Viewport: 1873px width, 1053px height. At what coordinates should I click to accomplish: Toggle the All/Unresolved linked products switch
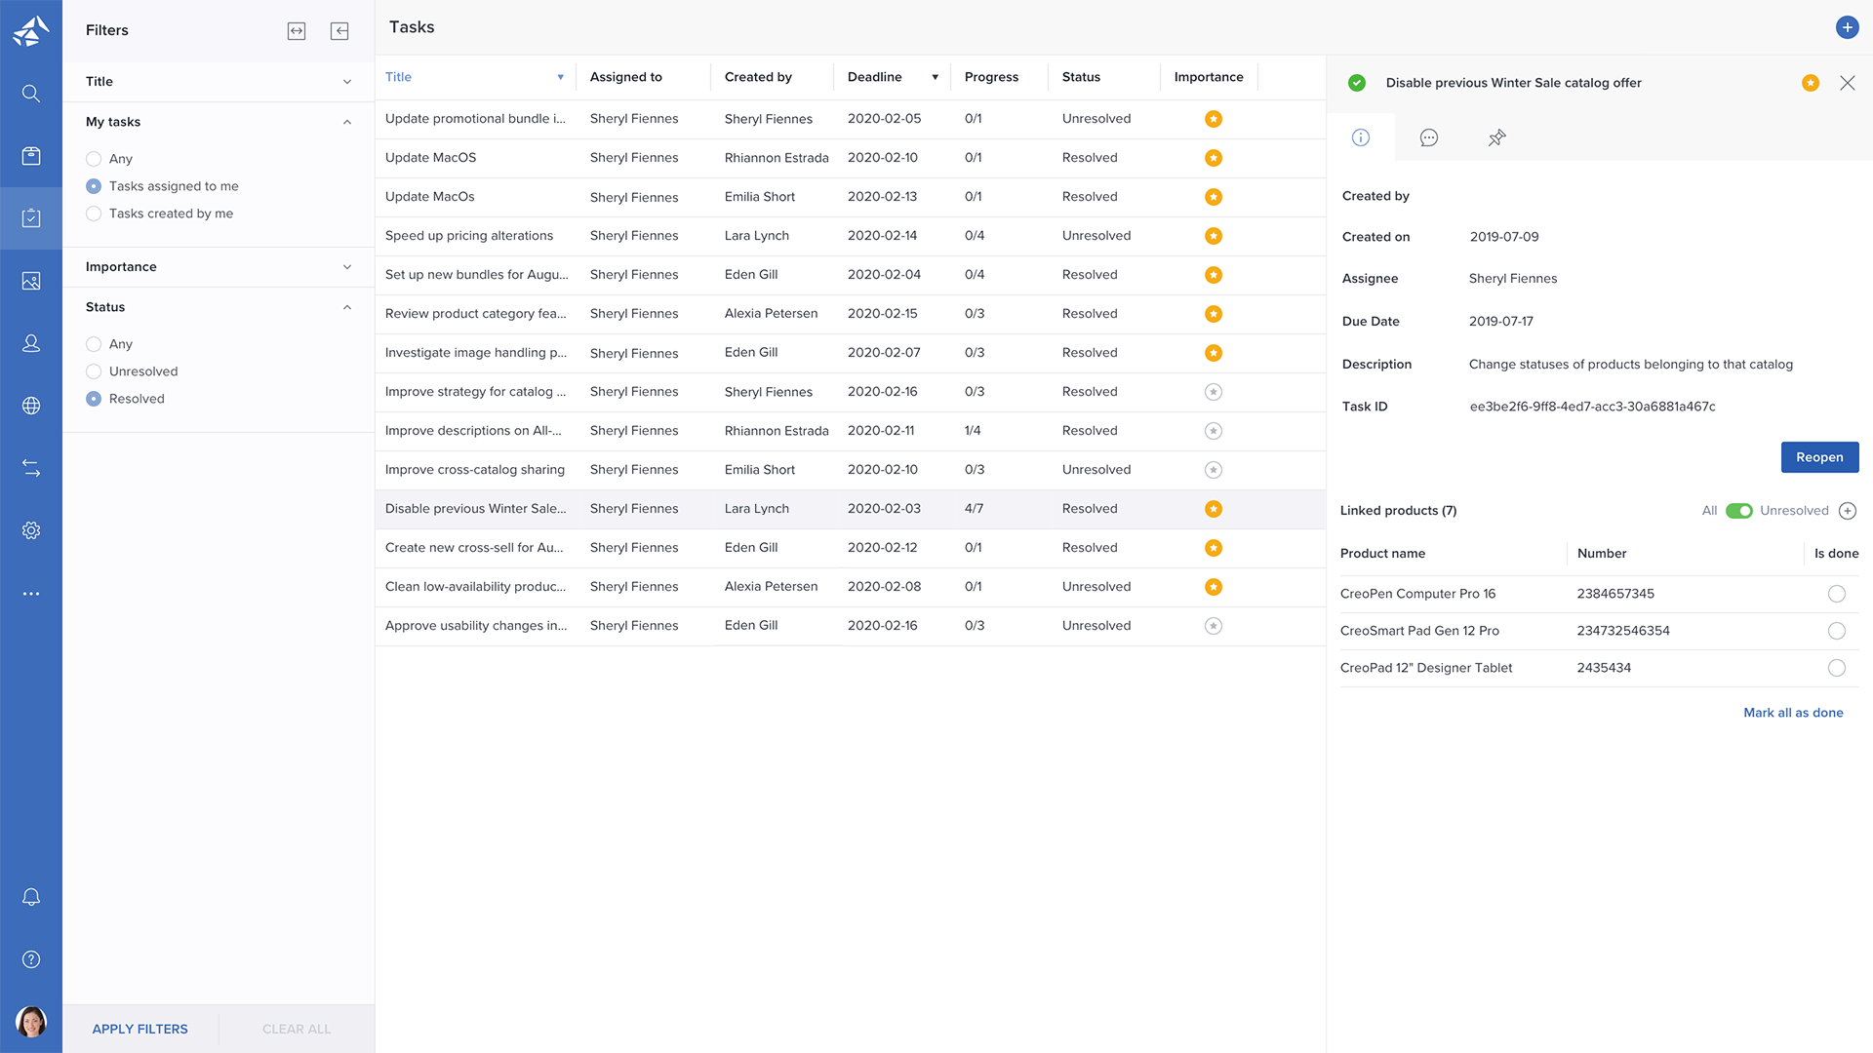click(x=1738, y=511)
